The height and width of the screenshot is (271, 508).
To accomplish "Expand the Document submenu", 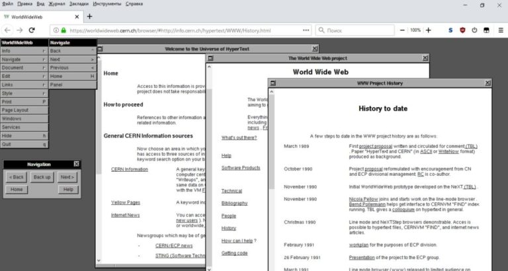I will click(24, 67).
